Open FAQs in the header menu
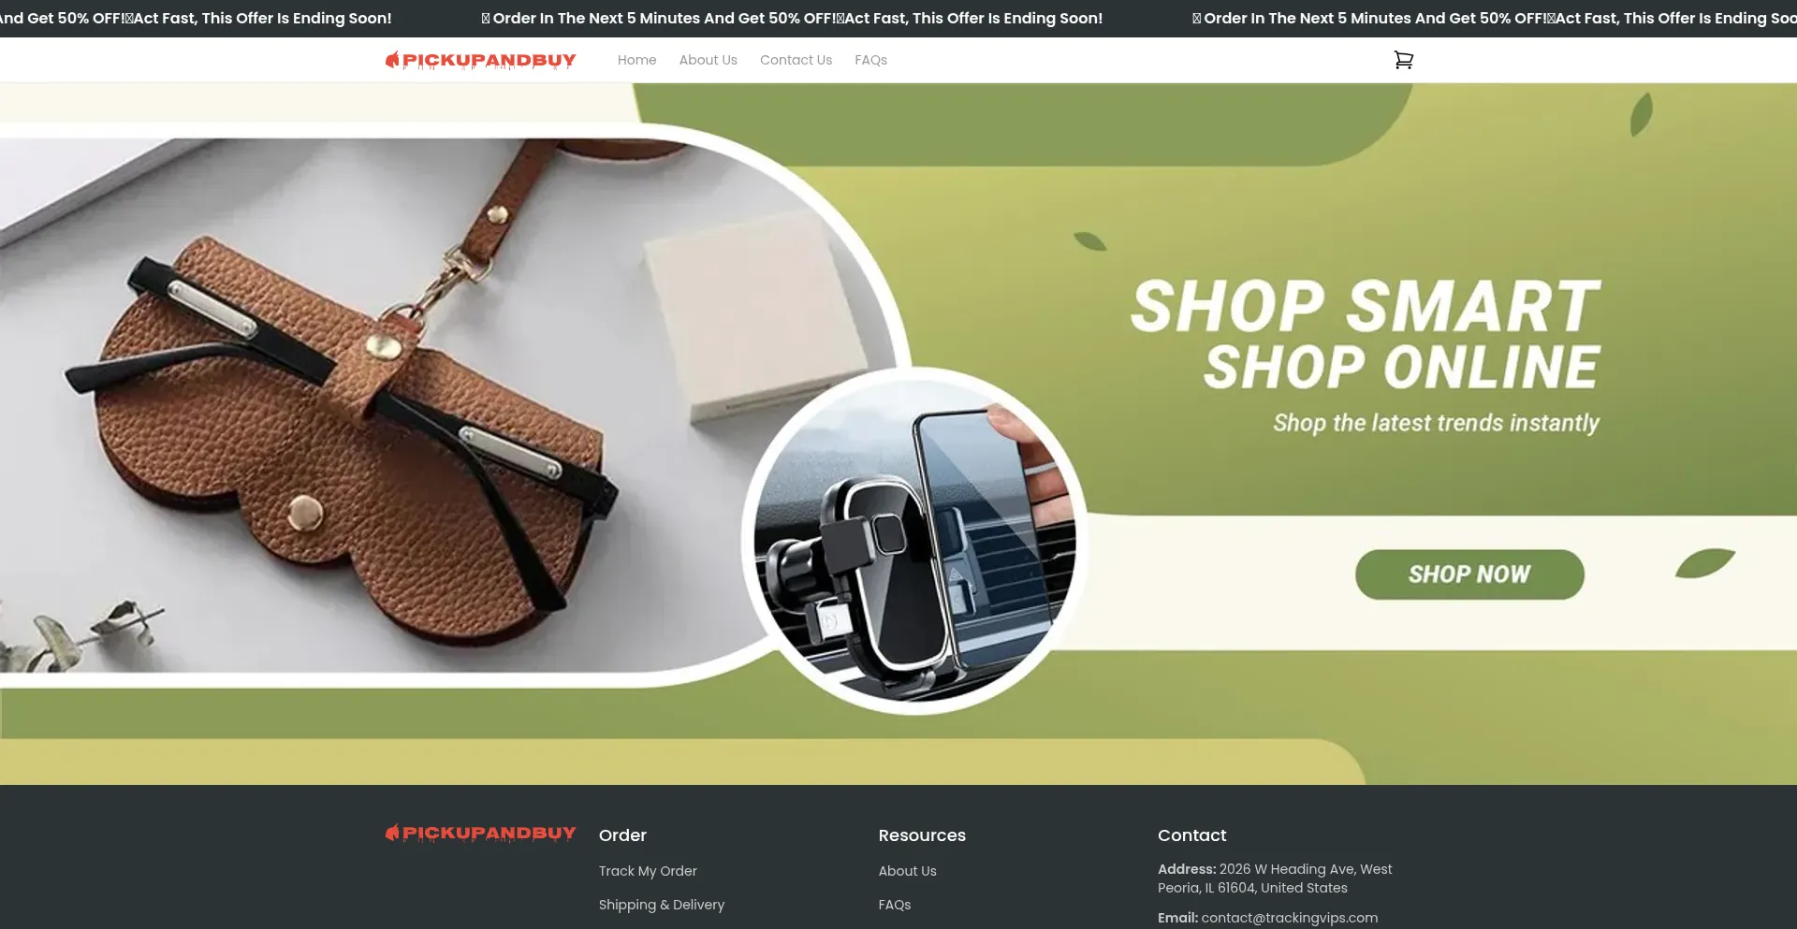This screenshot has height=929, width=1797. pos(870,60)
